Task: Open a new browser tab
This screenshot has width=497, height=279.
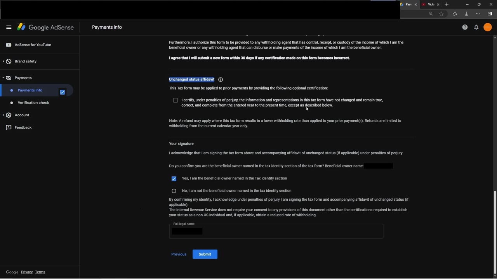Action: click(447, 4)
